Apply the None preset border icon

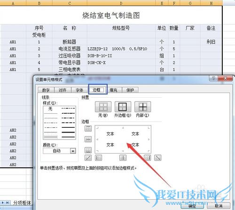coord(103,107)
